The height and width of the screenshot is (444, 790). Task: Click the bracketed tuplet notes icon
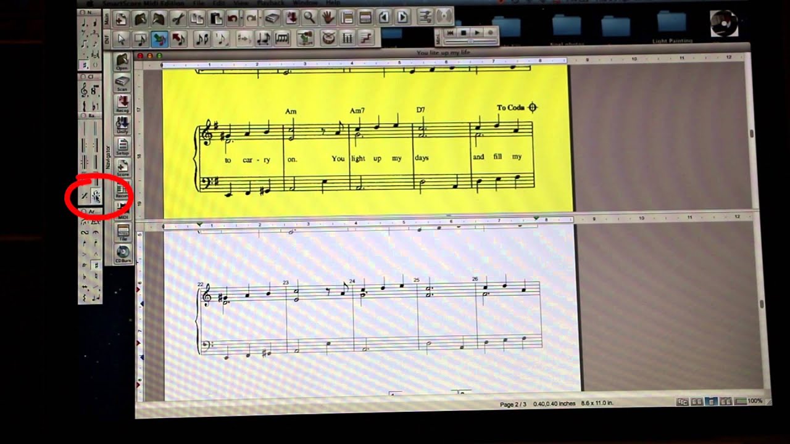pyautogui.click(x=282, y=38)
